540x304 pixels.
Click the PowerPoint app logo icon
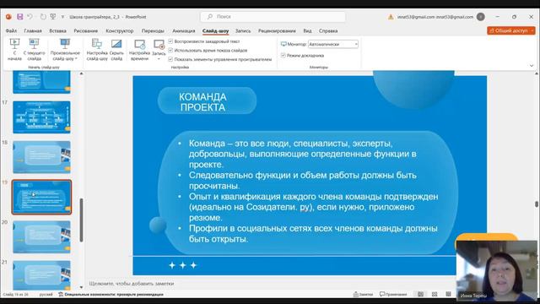click(8, 17)
